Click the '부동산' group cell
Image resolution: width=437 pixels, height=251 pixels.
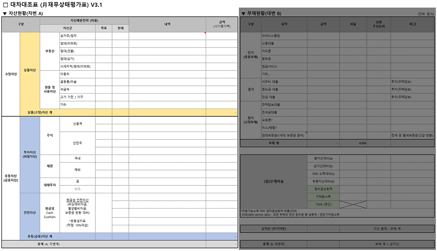pos(50,51)
